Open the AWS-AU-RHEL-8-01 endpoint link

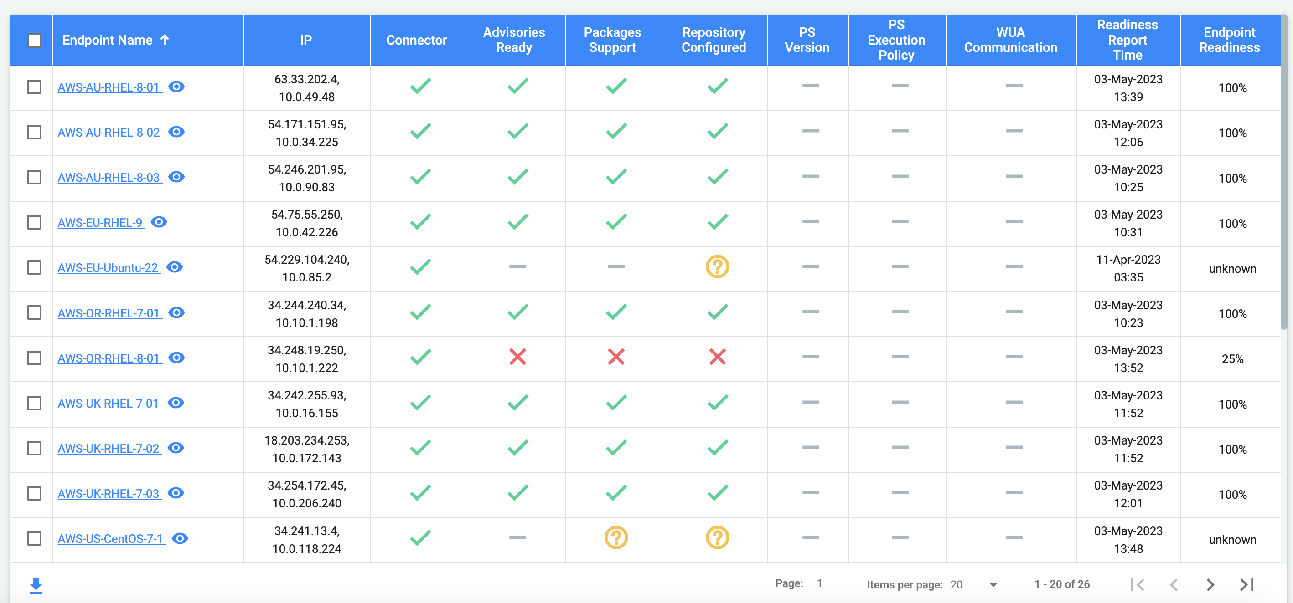tap(108, 87)
